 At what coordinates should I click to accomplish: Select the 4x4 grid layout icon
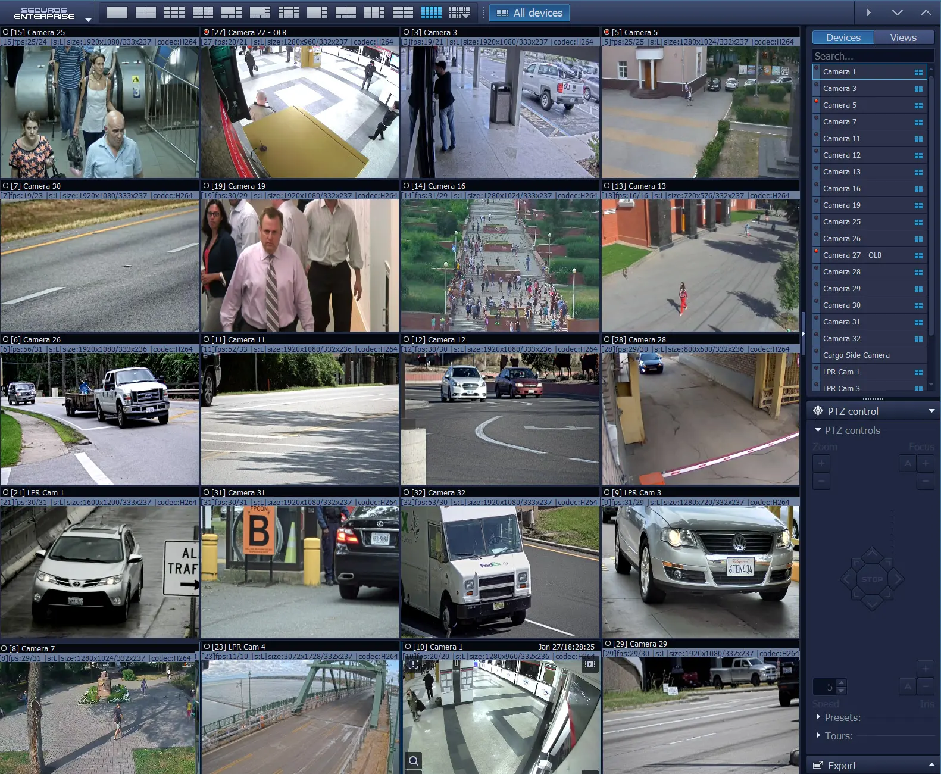(203, 13)
